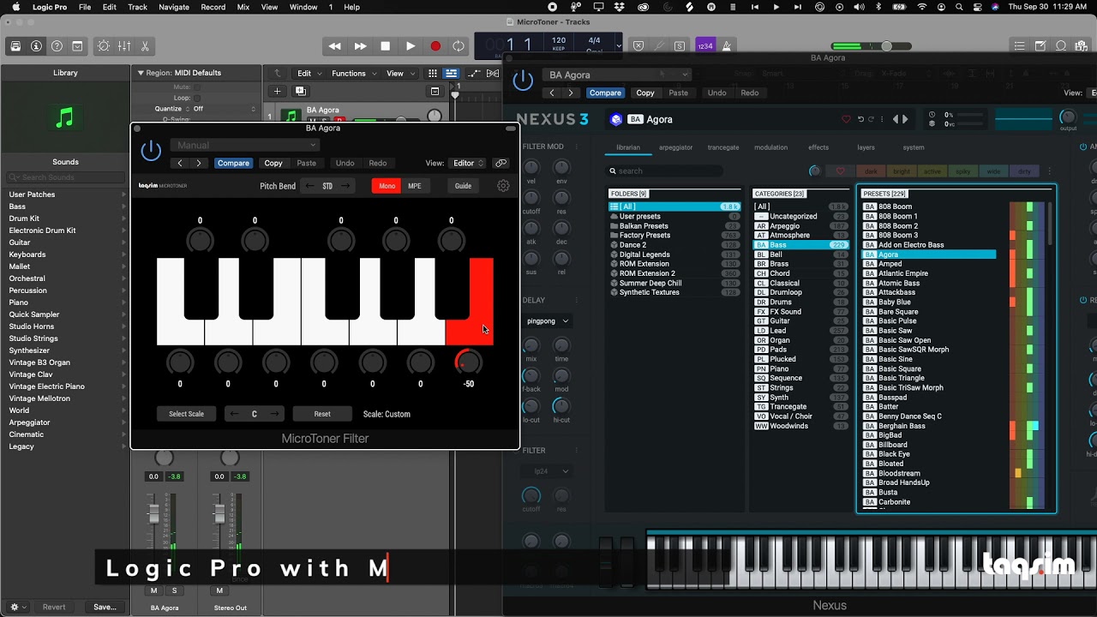Add a new track with plus icon

(277, 92)
